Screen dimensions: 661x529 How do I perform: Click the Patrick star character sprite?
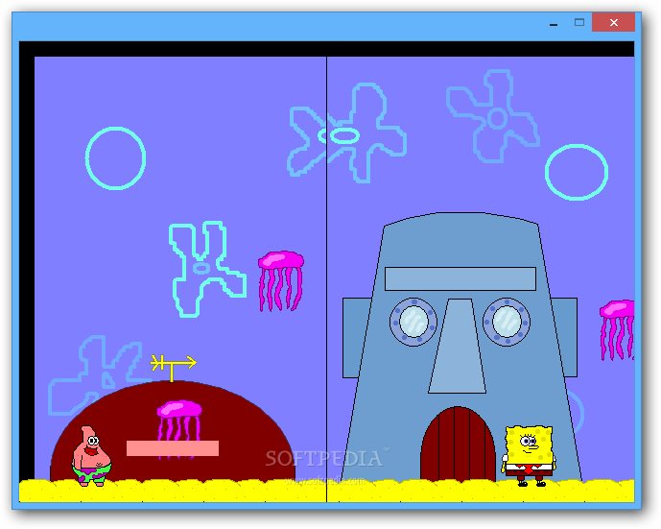coord(91,456)
